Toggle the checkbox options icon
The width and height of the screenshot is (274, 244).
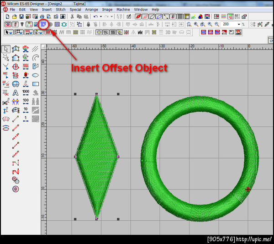coord(129,16)
